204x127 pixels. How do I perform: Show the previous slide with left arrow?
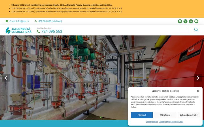6,78
